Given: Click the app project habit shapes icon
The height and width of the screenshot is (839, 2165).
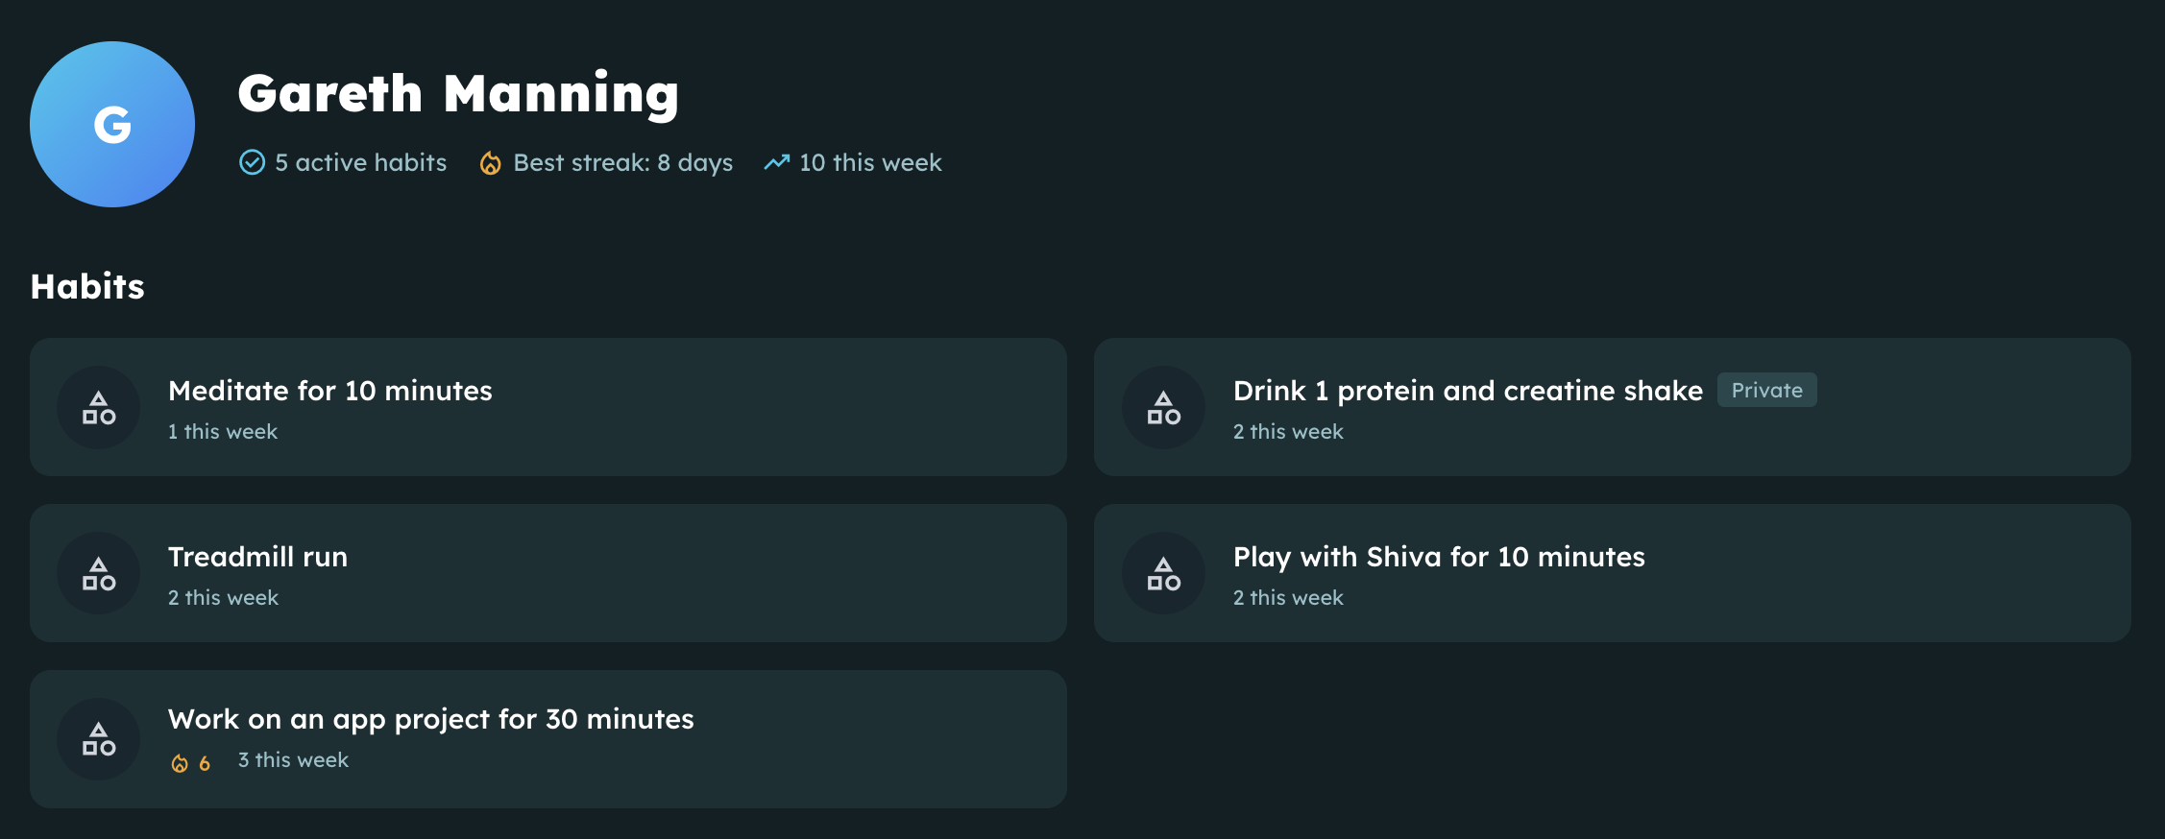Looking at the screenshot, I should pyautogui.click(x=99, y=739).
